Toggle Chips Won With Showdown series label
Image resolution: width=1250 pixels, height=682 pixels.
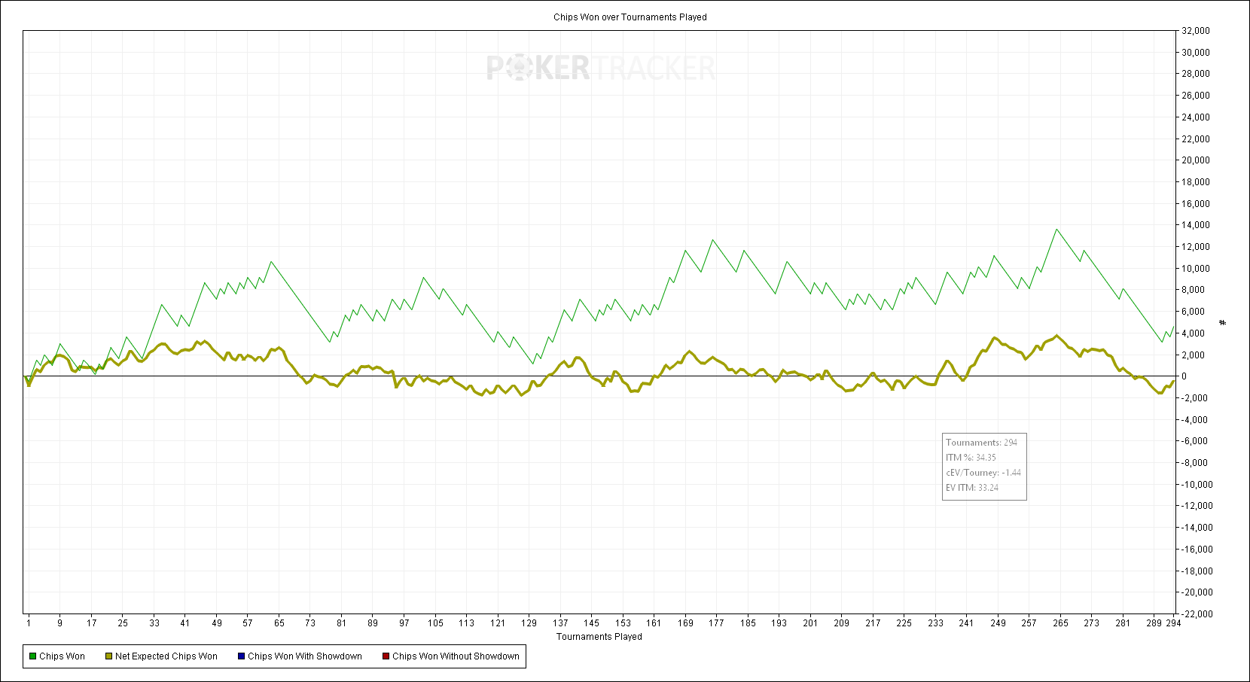(304, 656)
